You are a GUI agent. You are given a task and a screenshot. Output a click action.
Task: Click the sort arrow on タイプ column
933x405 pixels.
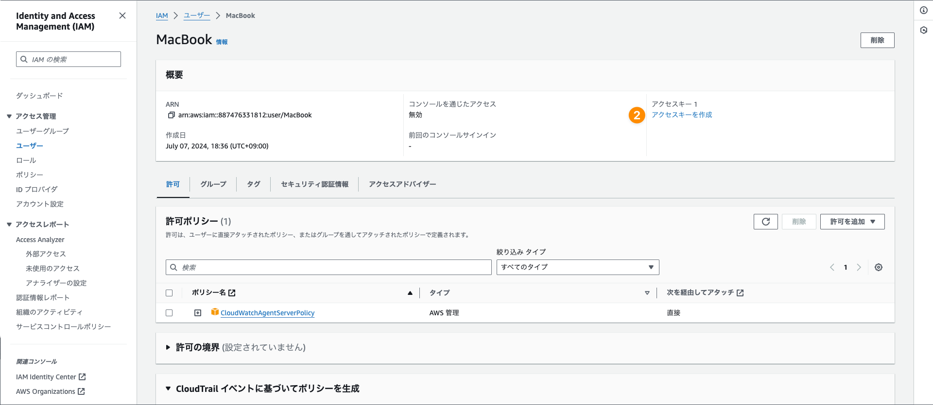(647, 293)
